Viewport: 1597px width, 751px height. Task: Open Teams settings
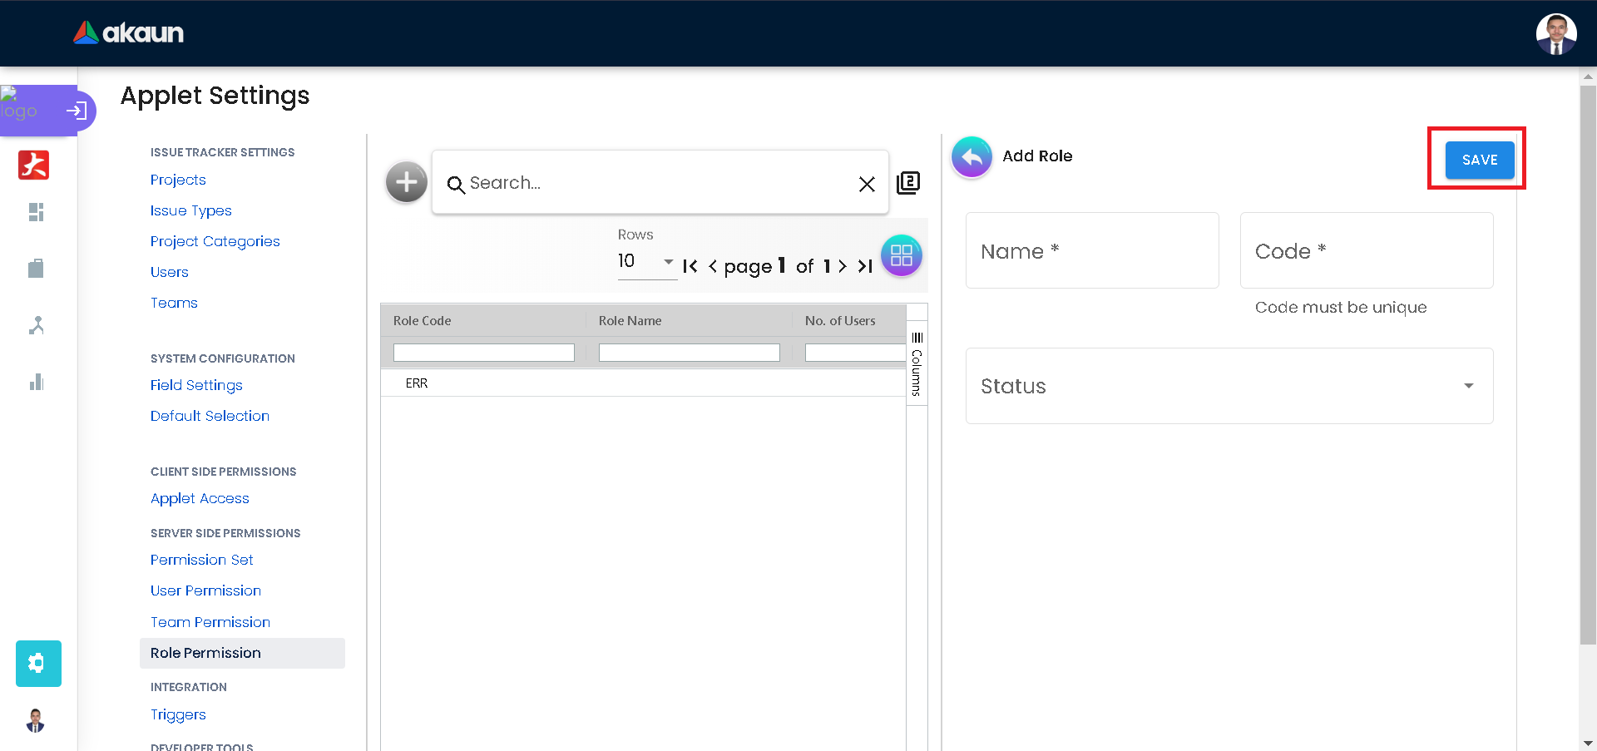point(174,303)
